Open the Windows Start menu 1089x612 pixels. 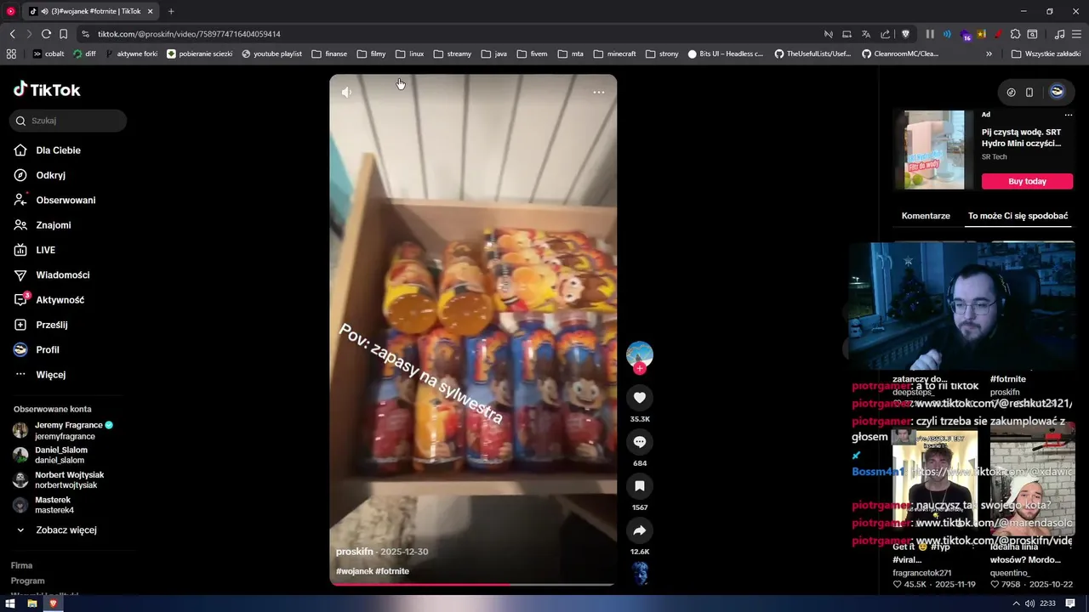(10, 603)
